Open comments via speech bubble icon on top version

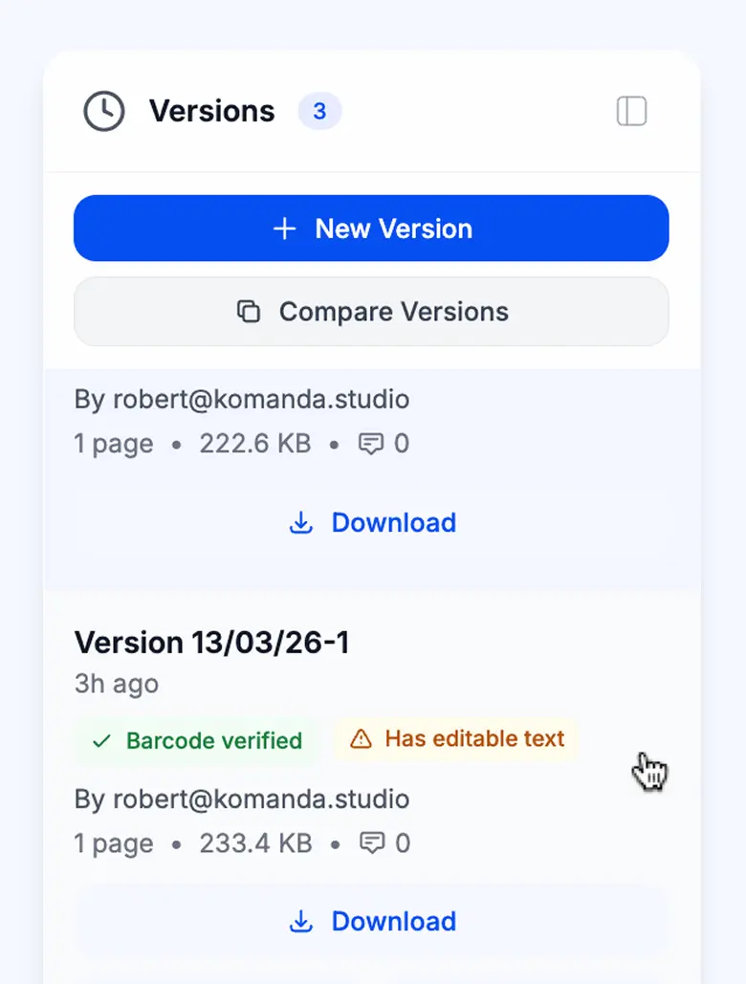[371, 443]
